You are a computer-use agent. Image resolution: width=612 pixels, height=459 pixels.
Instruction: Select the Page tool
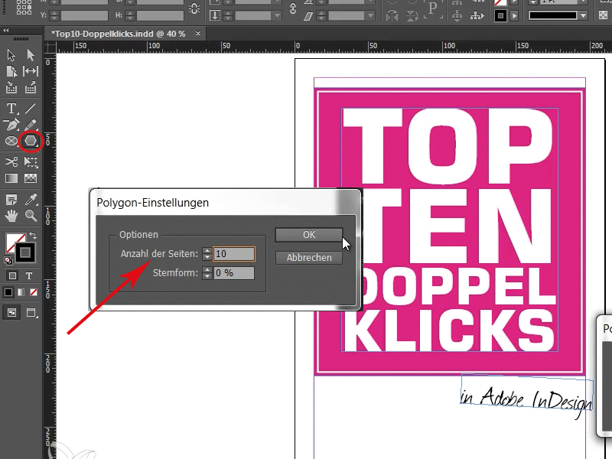click(11, 71)
